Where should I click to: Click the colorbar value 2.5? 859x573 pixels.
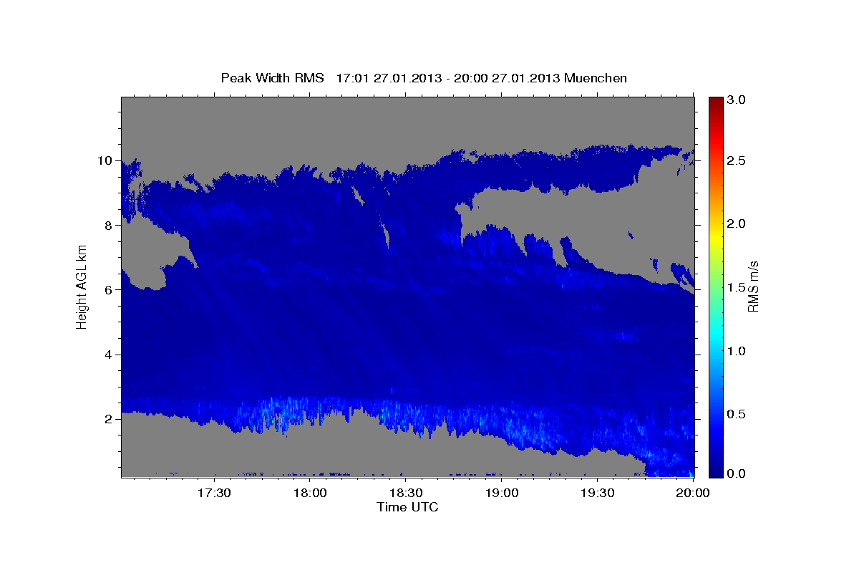(737, 160)
